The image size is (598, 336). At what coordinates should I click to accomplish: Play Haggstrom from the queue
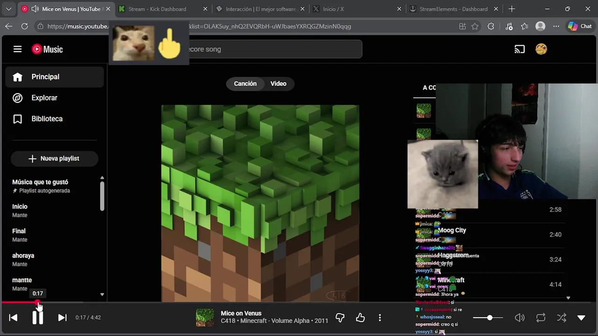point(489,259)
